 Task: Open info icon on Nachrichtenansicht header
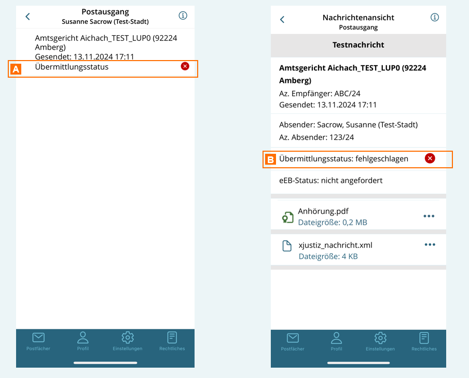click(435, 18)
